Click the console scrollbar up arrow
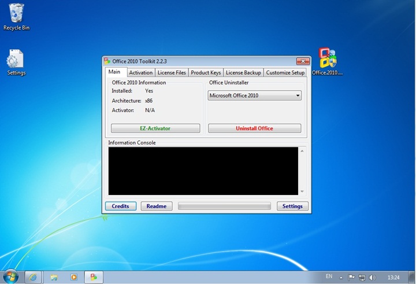The height and width of the screenshot is (284, 416). point(302,151)
